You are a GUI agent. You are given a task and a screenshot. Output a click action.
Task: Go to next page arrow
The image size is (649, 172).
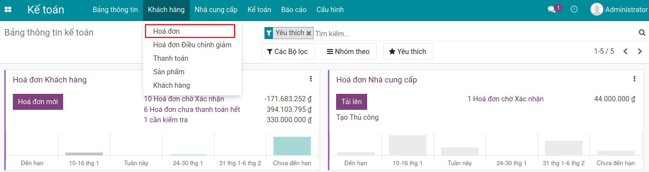click(x=640, y=51)
